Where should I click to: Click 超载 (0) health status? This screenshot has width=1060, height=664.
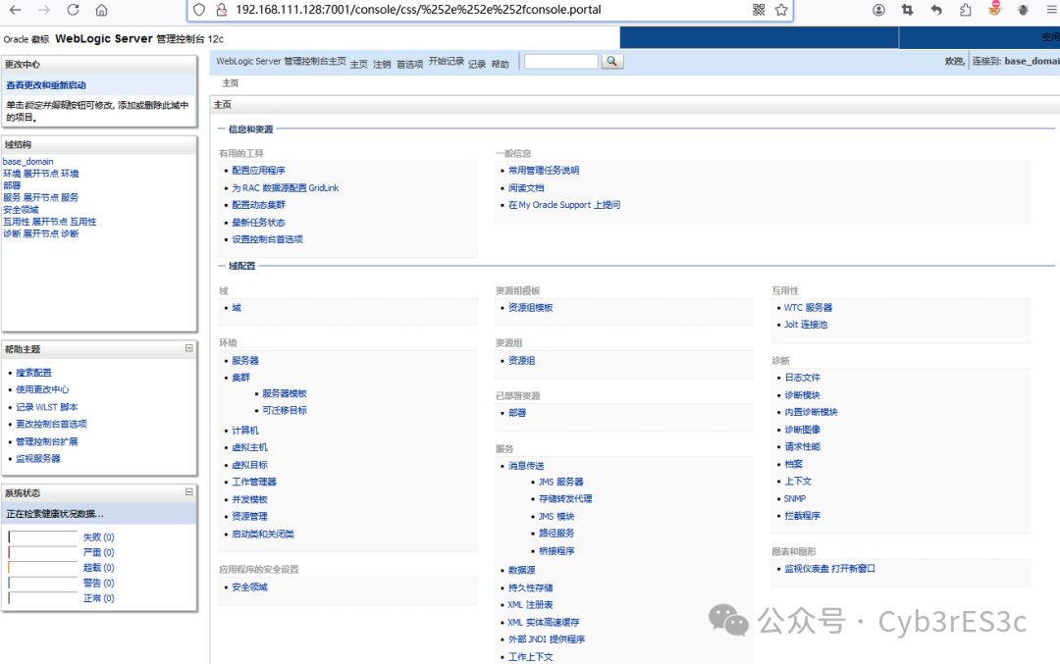coord(99,568)
